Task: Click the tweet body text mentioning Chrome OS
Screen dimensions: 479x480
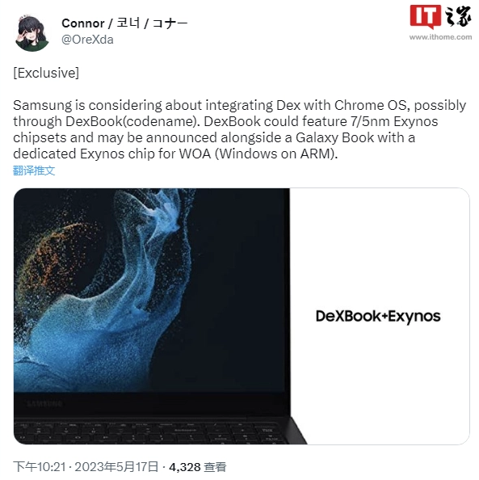Action: tap(239, 129)
